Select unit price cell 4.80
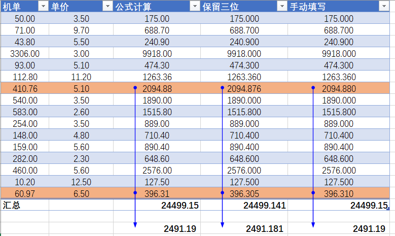This screenshot has height=236, width=395. click(x=81, y=135)
